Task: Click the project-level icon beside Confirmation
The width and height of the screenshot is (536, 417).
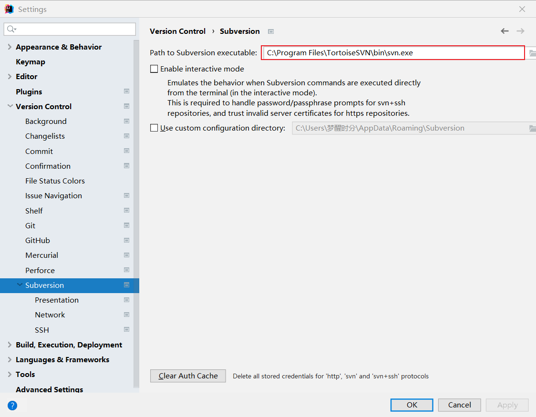Action: [x=126, y=166]
